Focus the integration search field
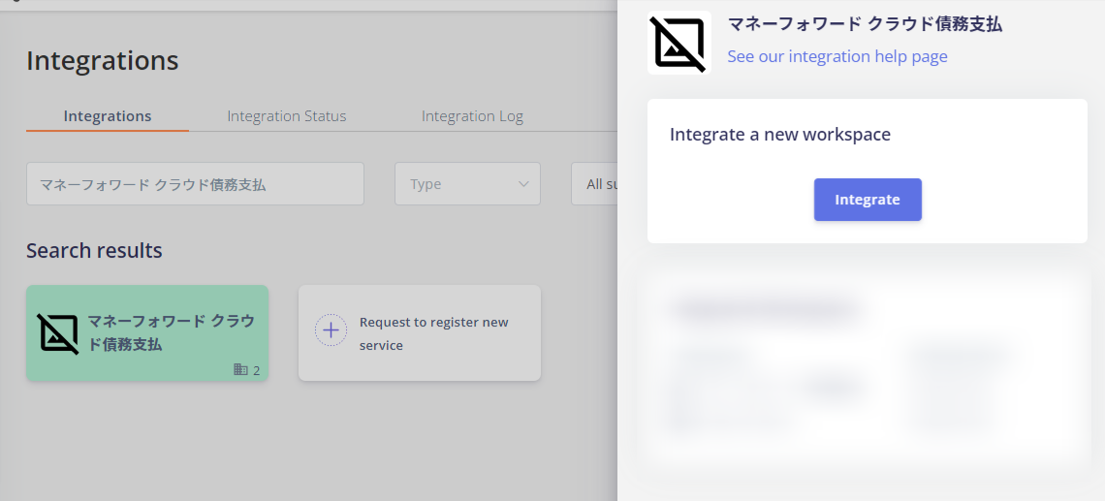1105x501 pixels. click(x=195, y=184)
